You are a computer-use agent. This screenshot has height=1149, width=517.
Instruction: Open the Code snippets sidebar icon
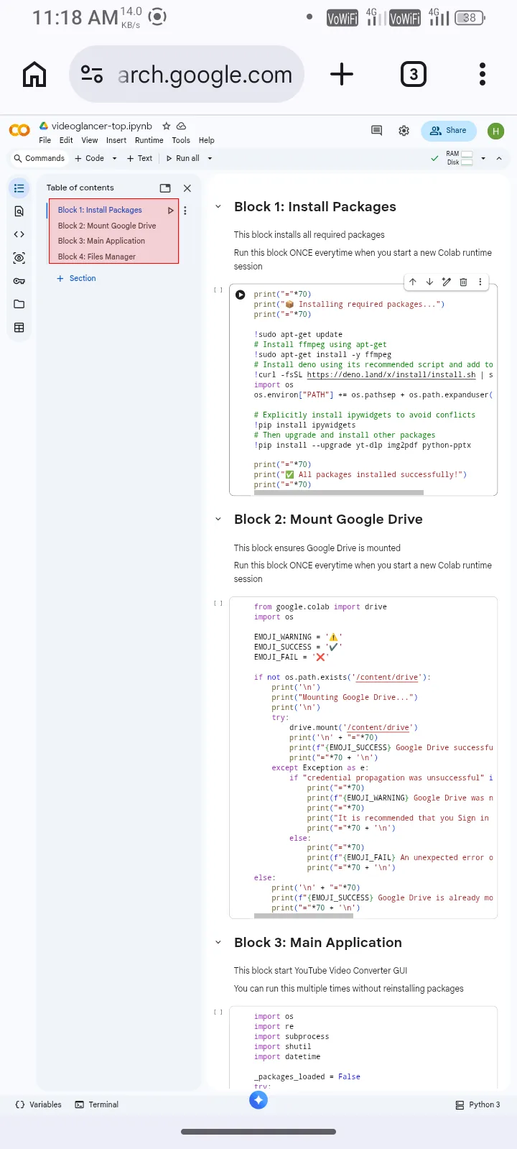pos(19,234)
